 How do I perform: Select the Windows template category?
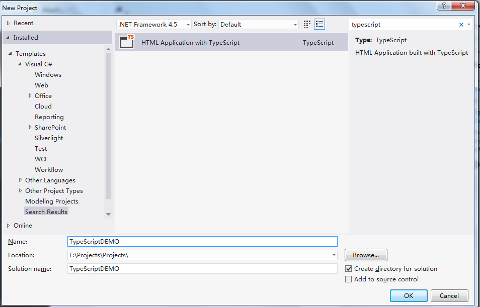48,74
